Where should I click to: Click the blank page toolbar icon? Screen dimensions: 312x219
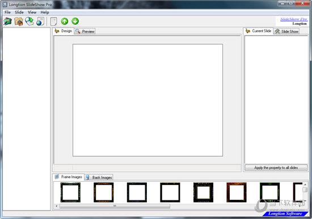click(x=53, y=22)
